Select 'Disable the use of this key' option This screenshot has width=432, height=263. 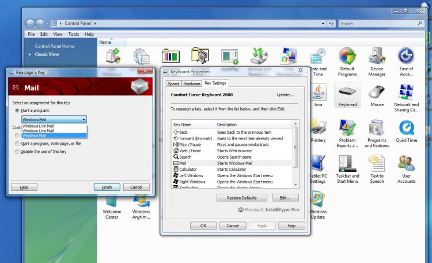(17, 152)
